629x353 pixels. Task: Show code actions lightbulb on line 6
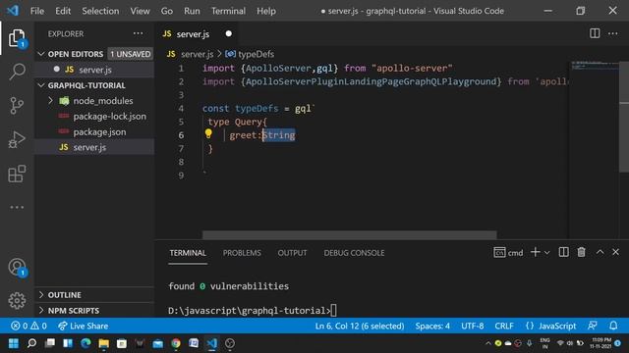tap(208, 133)
